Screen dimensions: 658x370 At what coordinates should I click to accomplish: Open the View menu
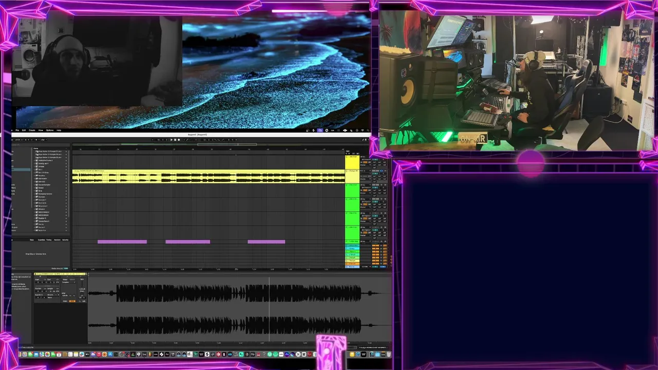41,130
